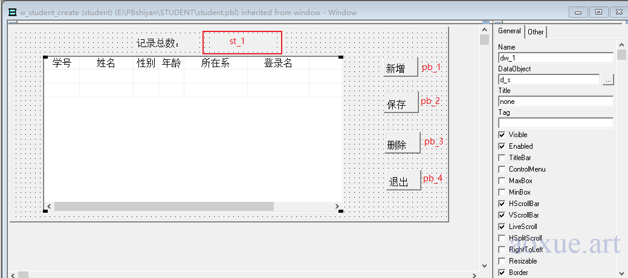The width and height of the screenshot is (628, 278).
Task: Enable the ControlMenu checkbox
Action: 502,169
